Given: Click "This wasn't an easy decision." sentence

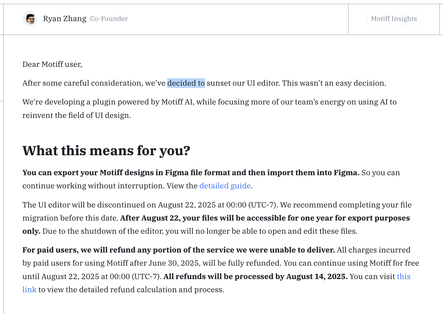Looking at the screenshot, I should [334, 83].
